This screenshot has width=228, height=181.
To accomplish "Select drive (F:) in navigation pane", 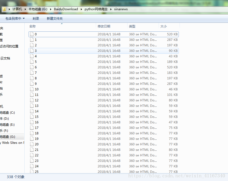I will [x=4, y=131].
